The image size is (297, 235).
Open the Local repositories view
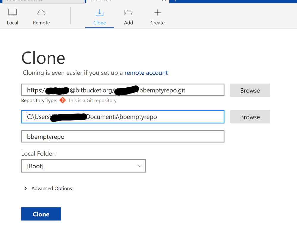12,17
